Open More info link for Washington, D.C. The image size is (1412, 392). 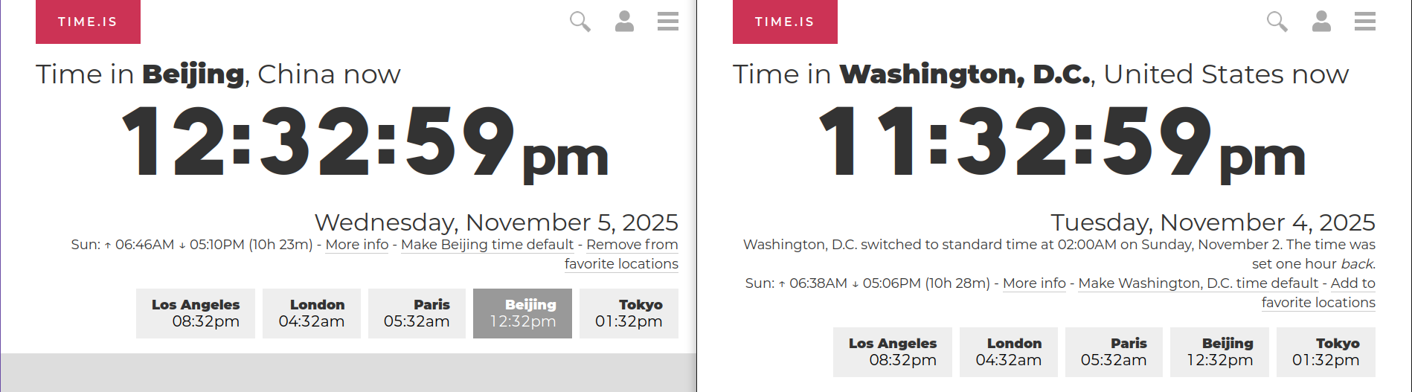click(1034, 283)
